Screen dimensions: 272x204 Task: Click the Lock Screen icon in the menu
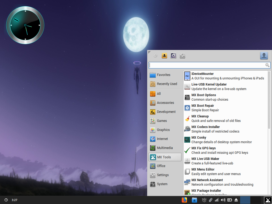point(173,56)
